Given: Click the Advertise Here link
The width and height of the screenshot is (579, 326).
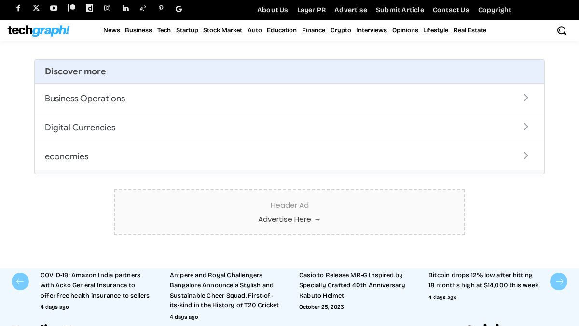Looking at the screenshot, I should (289, 219).
